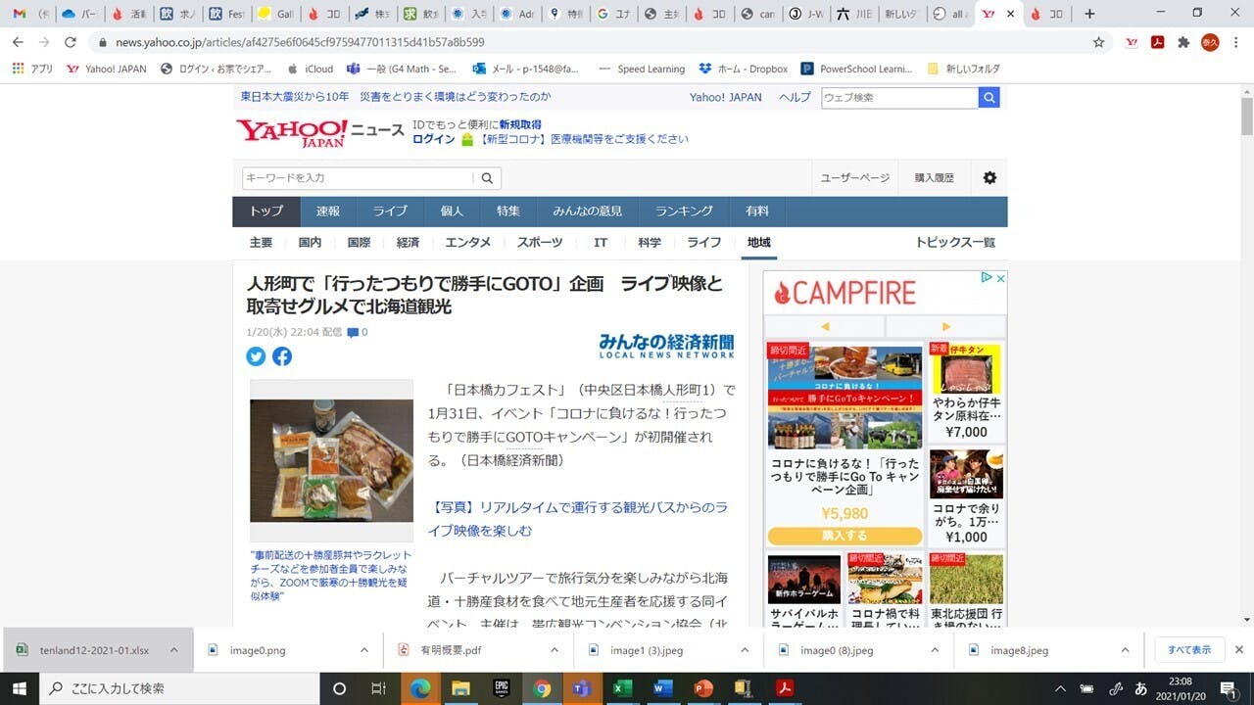The width and height of the screenshot is (1254, 705).
Task: Click the キーワードを入力 search field
Action: 358,178
